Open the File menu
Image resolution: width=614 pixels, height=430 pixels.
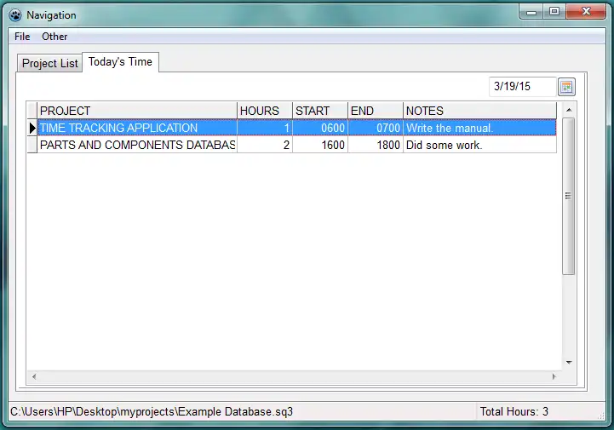tap(22, 37)
